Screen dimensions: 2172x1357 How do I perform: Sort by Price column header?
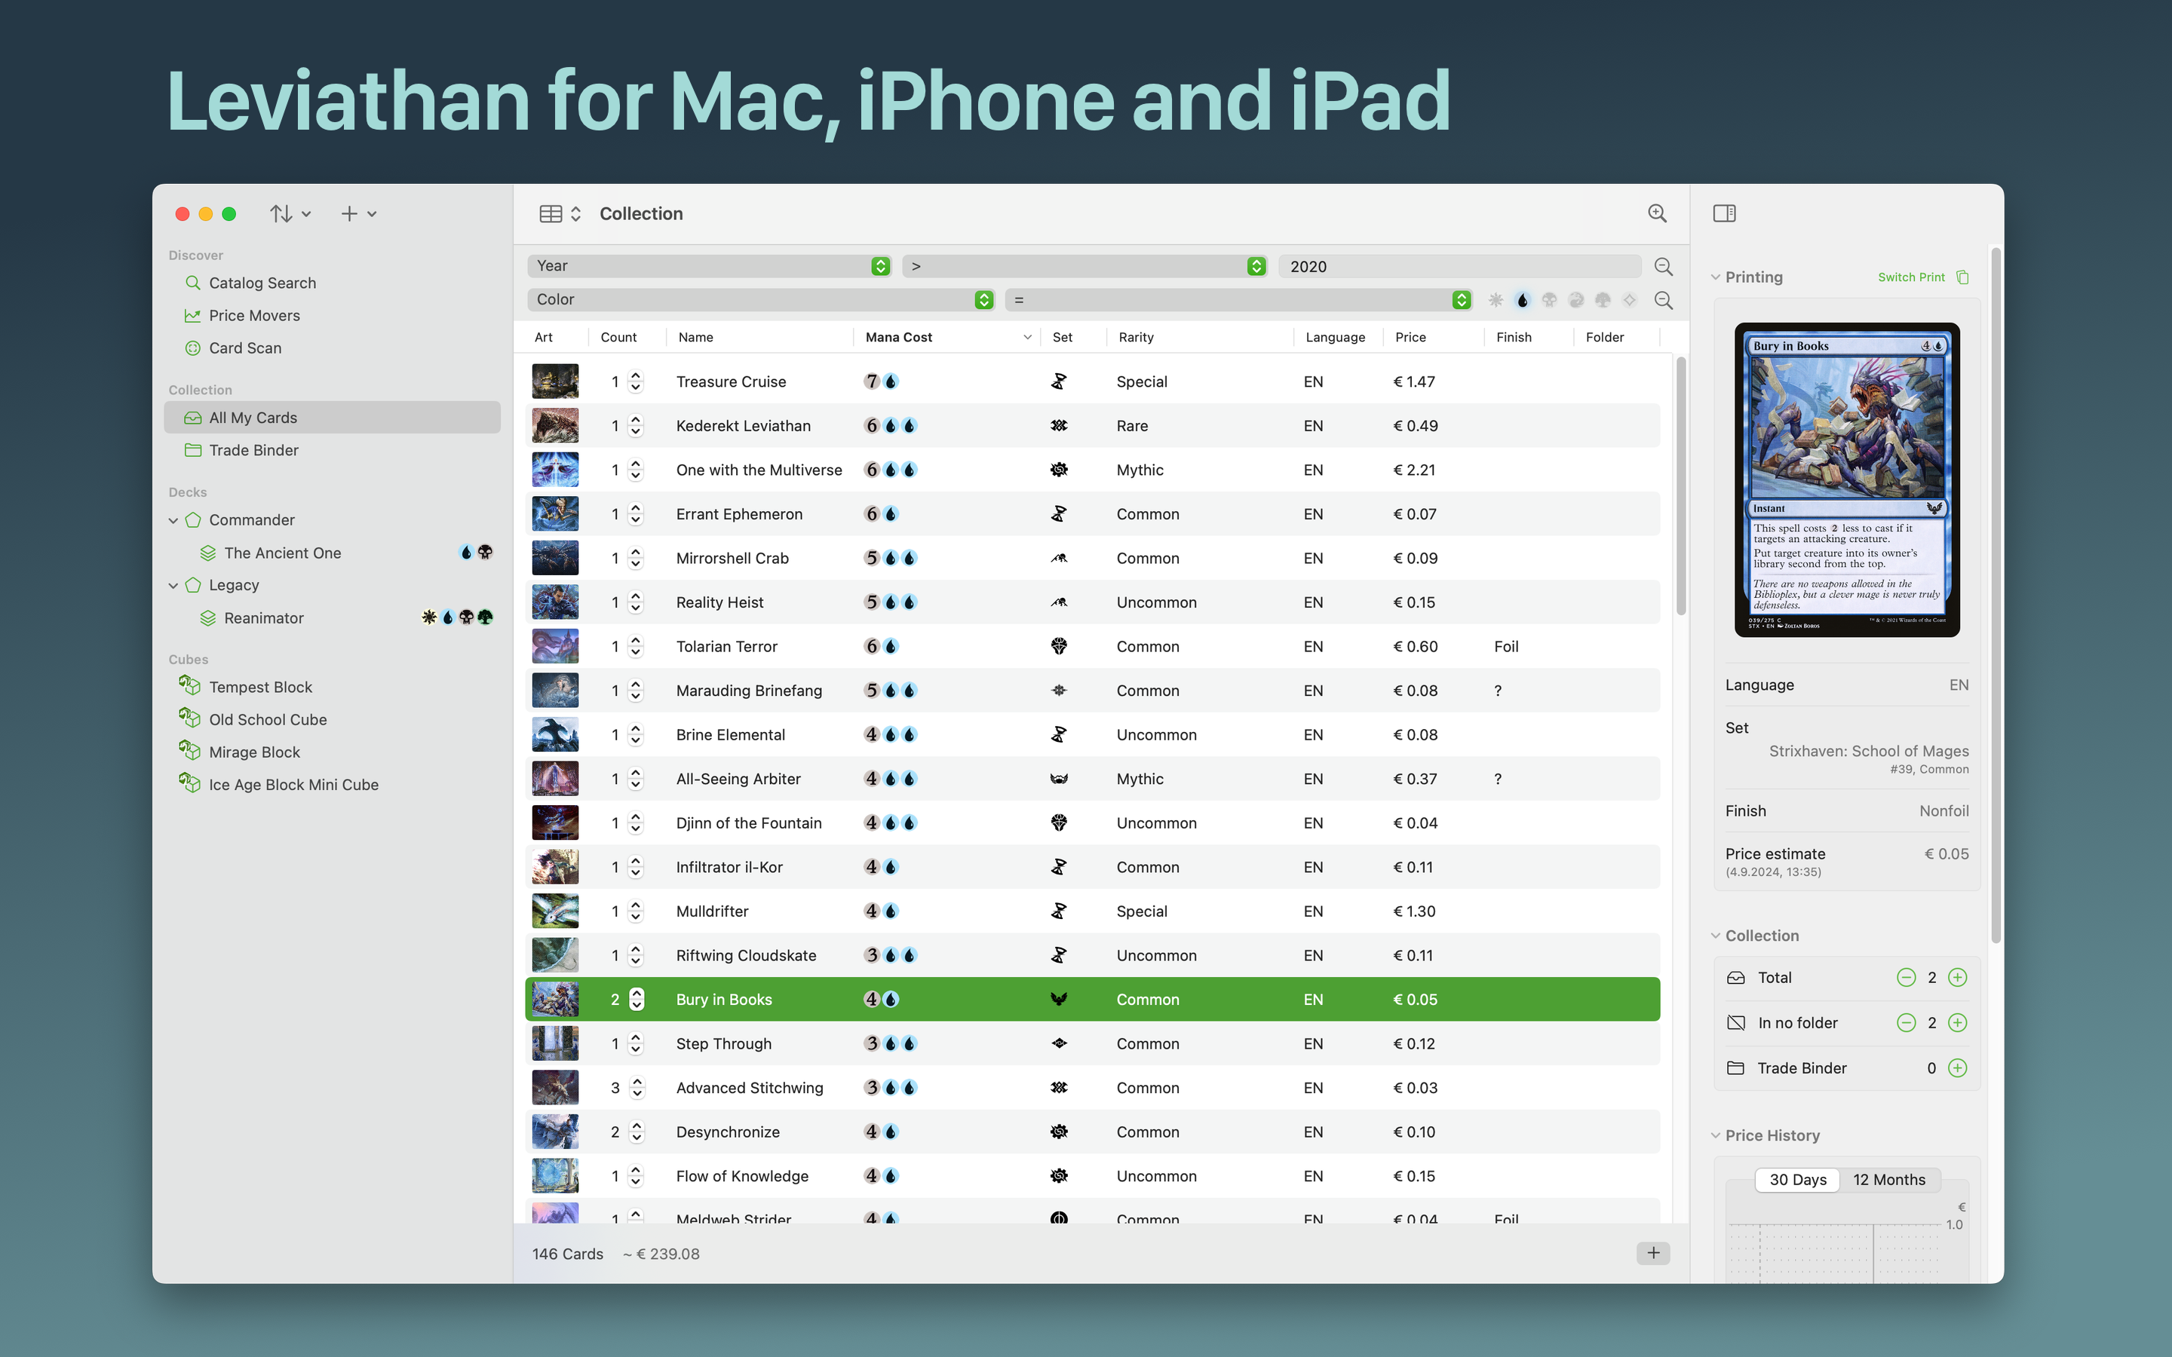pos(1434,338)
